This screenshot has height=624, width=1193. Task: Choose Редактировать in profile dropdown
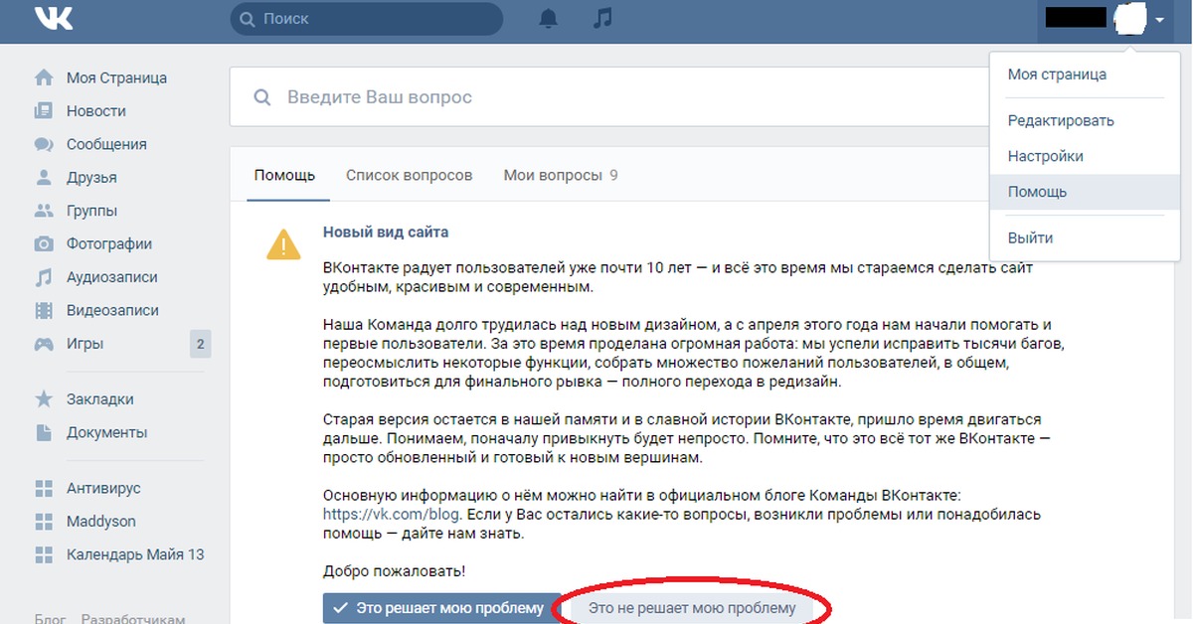point(1061,121)
